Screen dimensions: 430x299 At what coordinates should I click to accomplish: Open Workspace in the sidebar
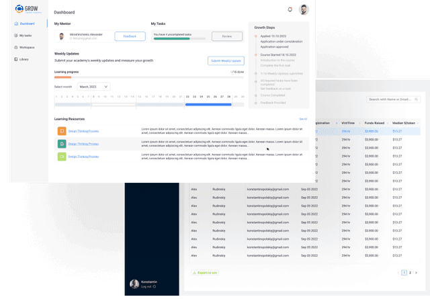click(27, 48)
